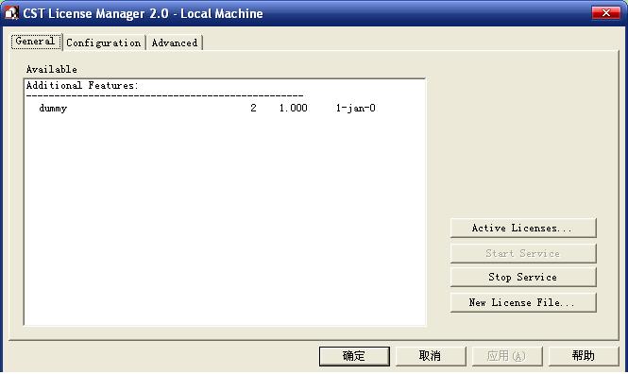Click the '1-jan-0' expiry date value
The image size is (628, 374).
pyautogui.click(x=356, y=108)
